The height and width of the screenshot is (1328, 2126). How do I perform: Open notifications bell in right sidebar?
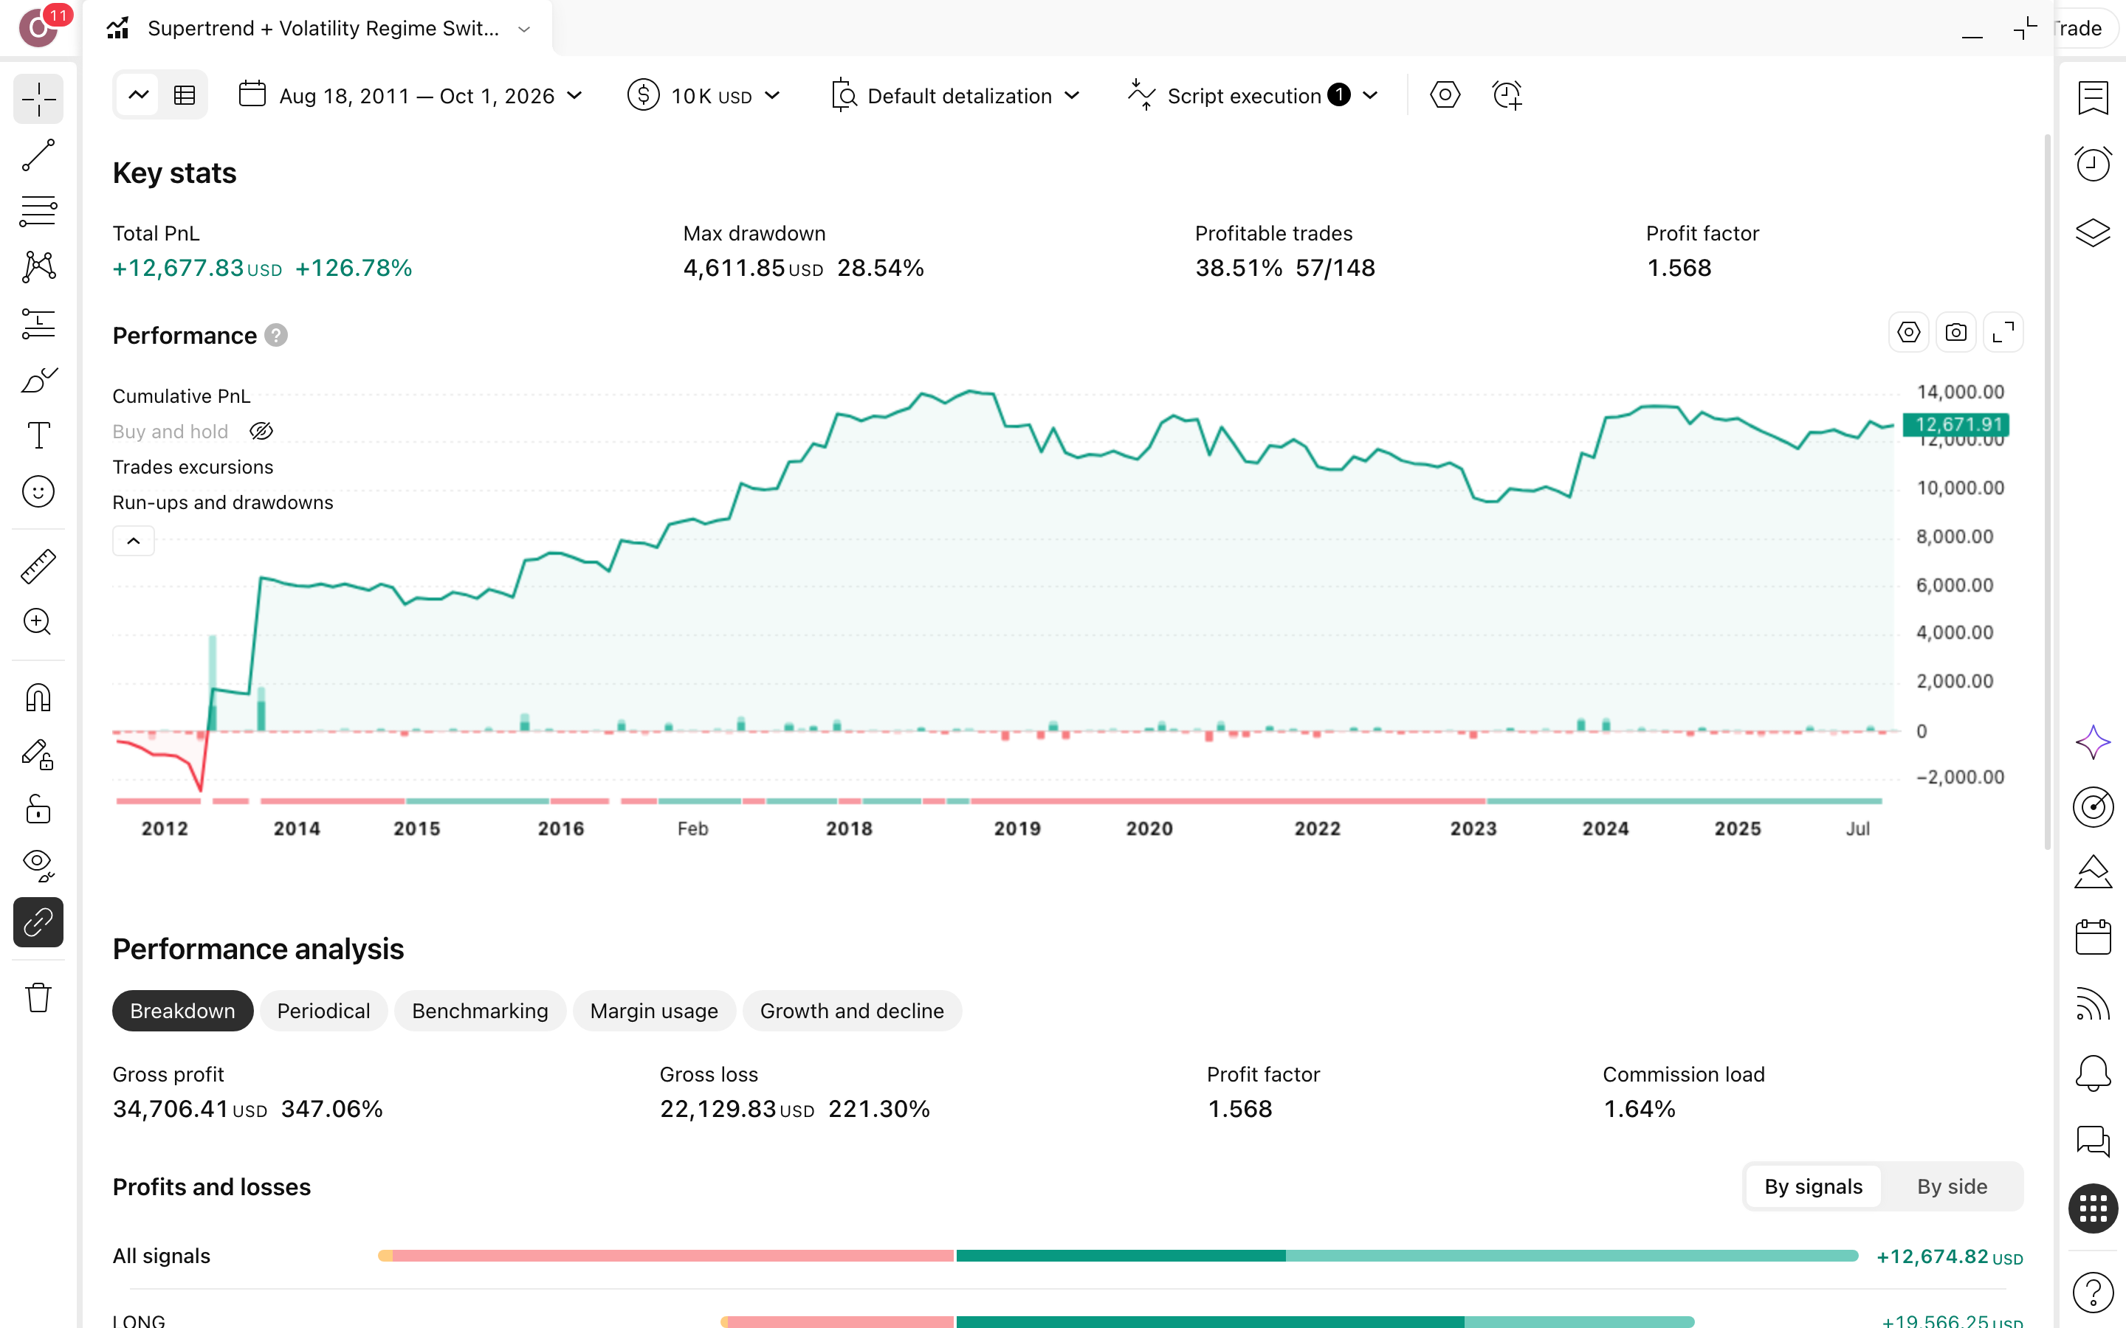(2093, 1073)
